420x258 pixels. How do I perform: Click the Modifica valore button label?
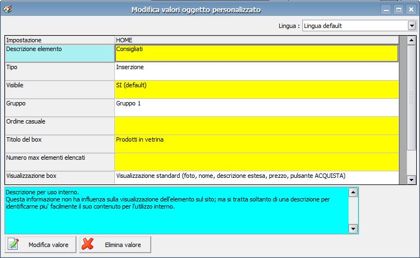pos(48,245)
